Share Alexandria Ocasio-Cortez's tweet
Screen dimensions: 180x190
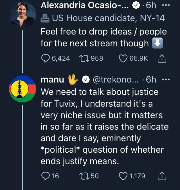[163, 58]
